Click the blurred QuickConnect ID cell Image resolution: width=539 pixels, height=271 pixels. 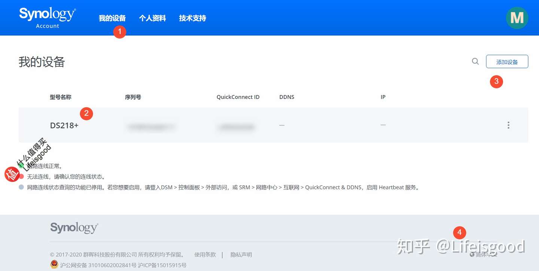click(x=236, y=127)
